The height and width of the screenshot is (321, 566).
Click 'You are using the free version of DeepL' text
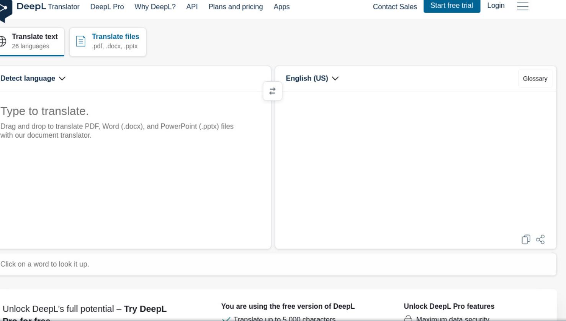(x=288, y=306)
